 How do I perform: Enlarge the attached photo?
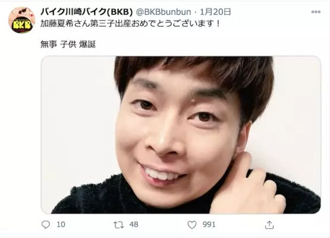[181, 135]
